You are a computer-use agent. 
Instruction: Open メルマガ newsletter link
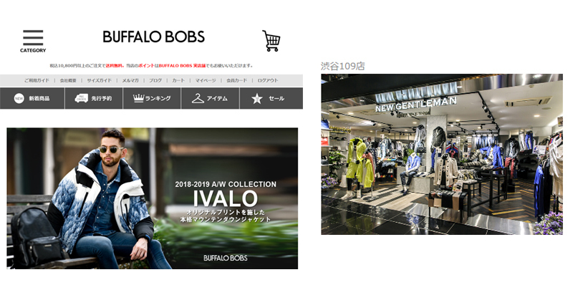click(x=130, y=80)
